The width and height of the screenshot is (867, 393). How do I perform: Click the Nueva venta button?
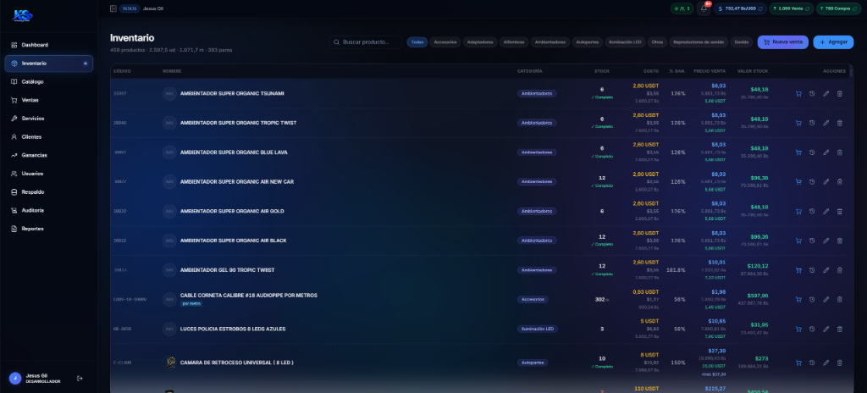coord(783,42)
